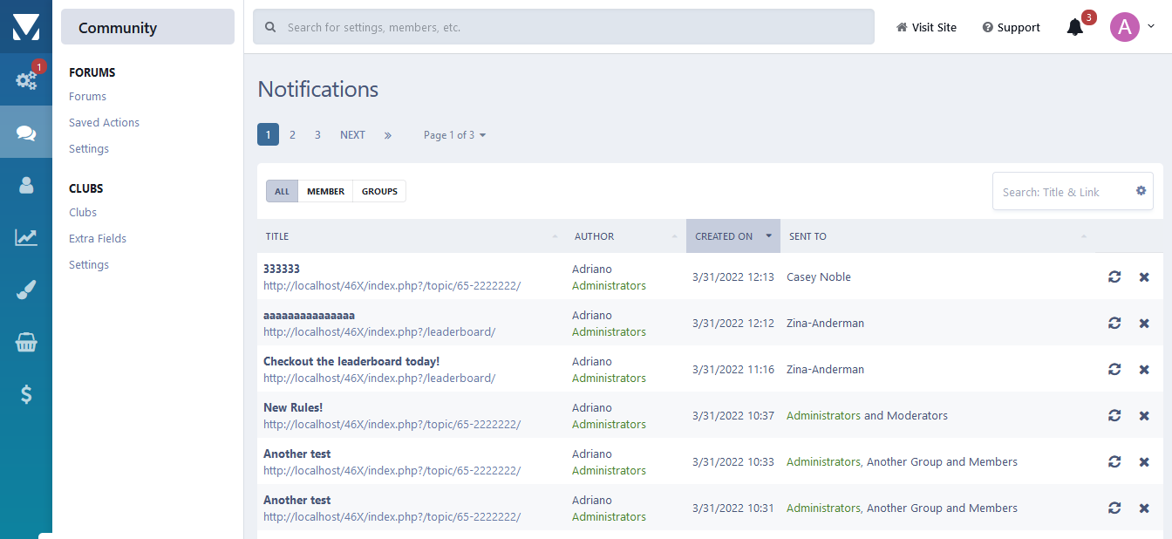This screenshot has width=1172, height=539.
Task: Click Adriano author in 333333 row
Action: [592, 269]
